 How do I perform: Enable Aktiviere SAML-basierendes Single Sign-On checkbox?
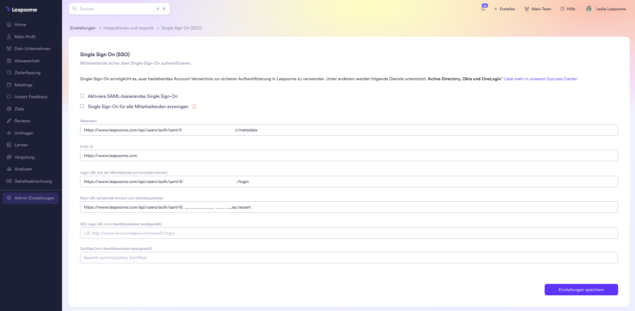pyautogui.click(x=82, y=96)
